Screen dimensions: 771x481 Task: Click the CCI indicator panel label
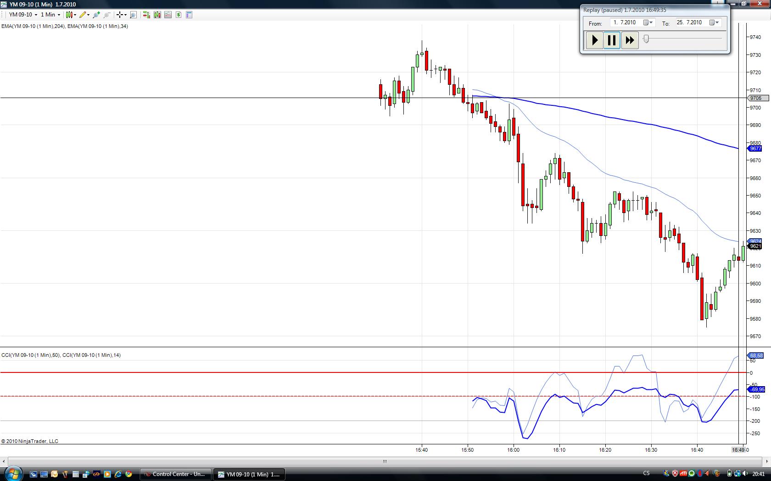[x=61, y=355]
